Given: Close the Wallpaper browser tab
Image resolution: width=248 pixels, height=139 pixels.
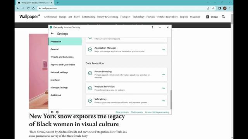Looking at the screenshot, I should (x=52, y=3).
